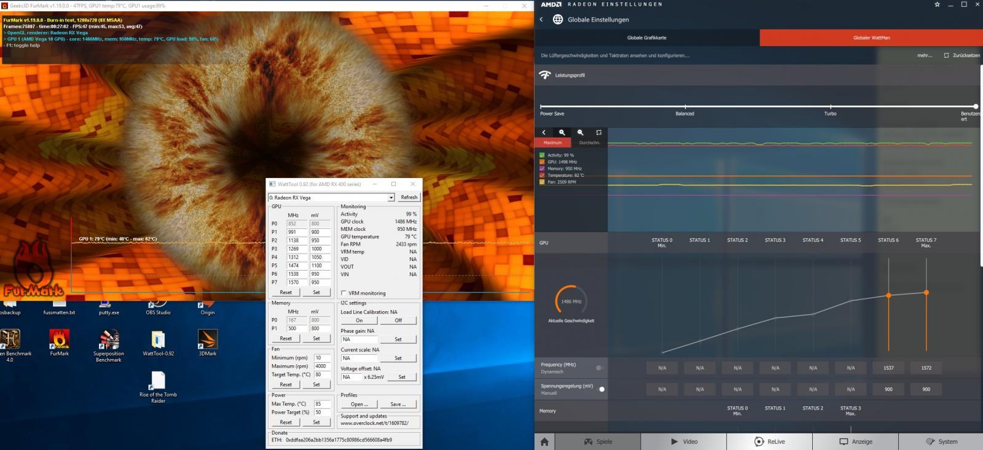Click Zurücksetzen in Radeon WattMan
The height and width of the screenshot is (450, 983).
tap(962, 55)
